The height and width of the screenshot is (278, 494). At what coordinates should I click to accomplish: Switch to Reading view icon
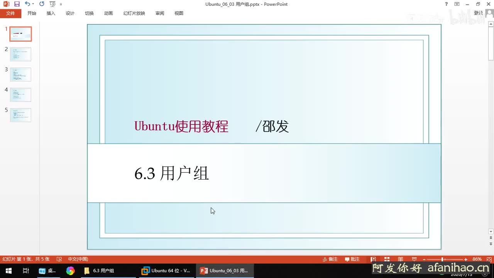[401, 259]
